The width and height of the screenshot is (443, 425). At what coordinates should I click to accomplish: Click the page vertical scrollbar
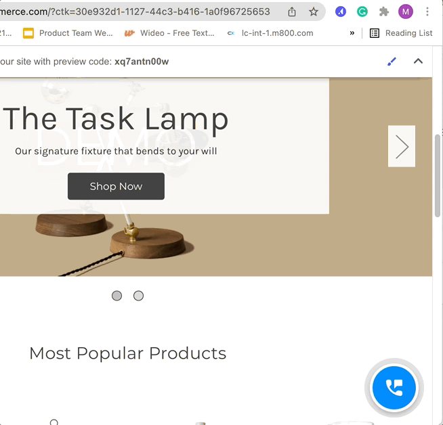click(438, 176)
